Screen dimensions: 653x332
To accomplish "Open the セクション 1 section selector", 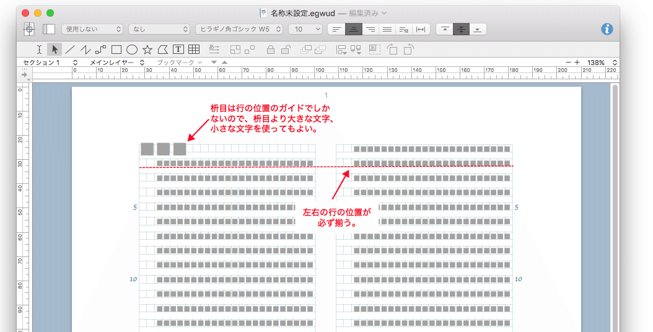I will (x=50, y=63).
